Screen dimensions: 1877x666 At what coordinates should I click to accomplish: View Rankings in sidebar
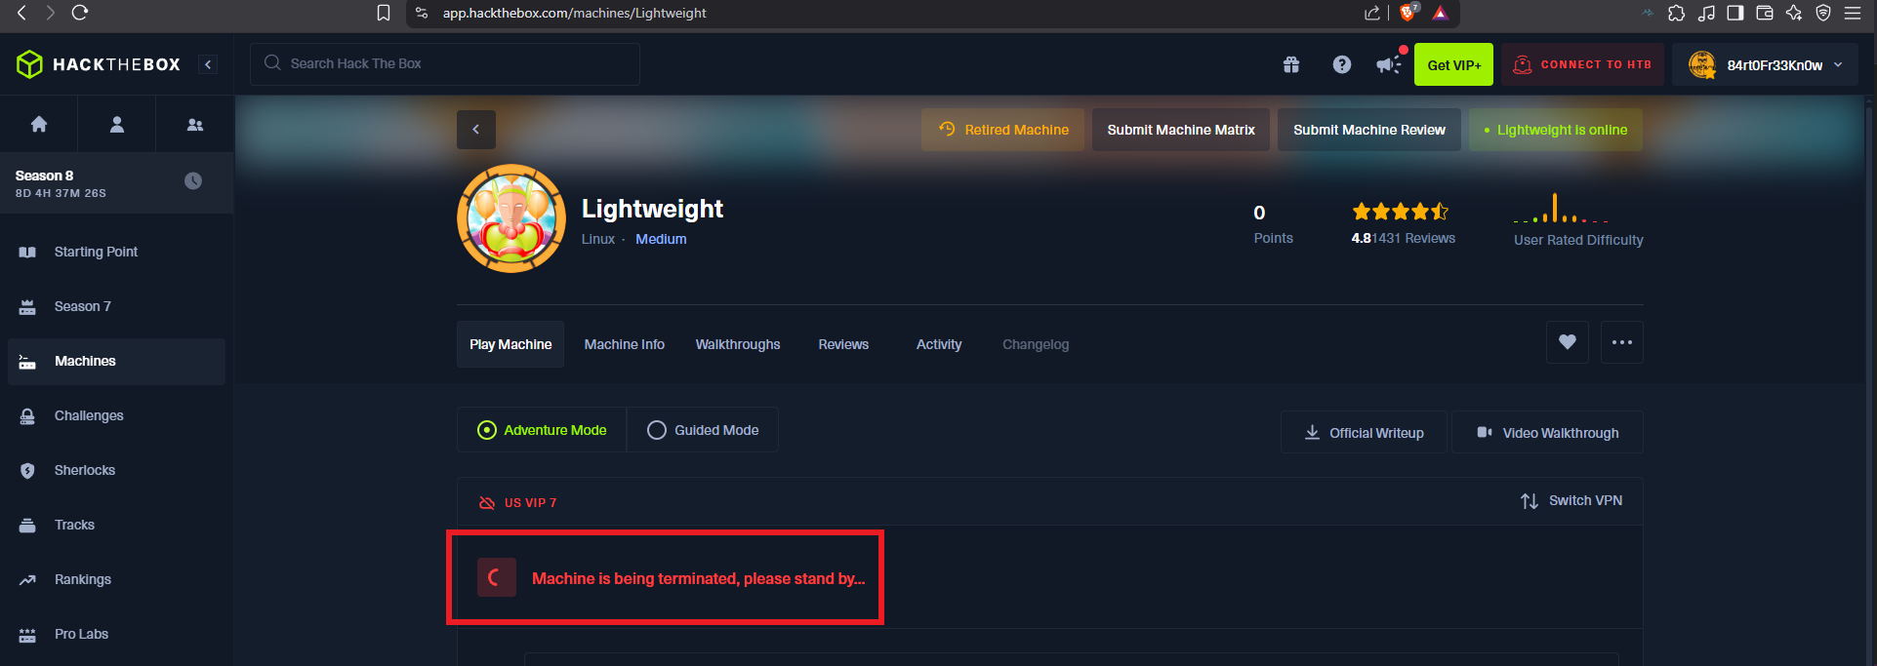(x=117, y=579)
